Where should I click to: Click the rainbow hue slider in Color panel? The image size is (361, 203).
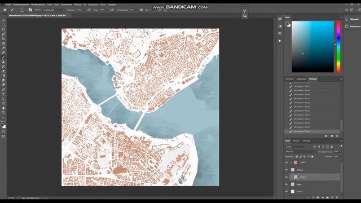point(338,46)
